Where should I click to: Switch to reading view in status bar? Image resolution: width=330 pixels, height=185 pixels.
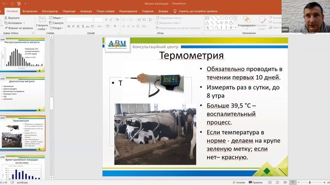[x=285, y=182]
